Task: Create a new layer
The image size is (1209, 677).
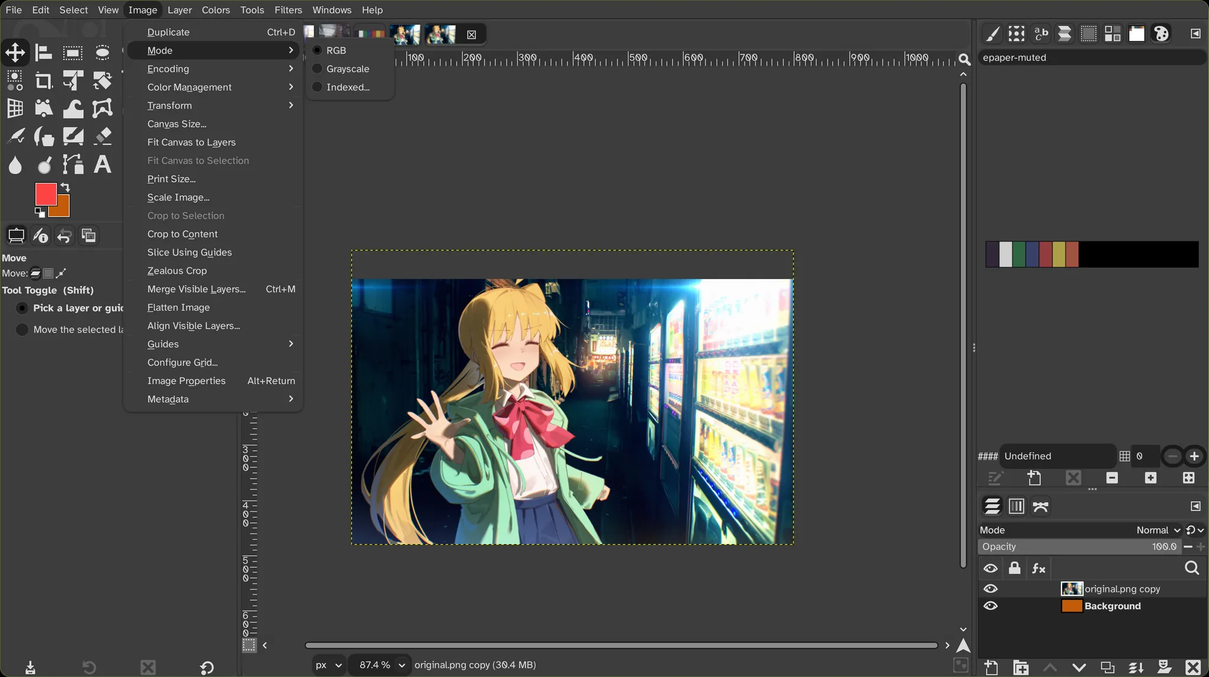Action: tap(992, 668)
